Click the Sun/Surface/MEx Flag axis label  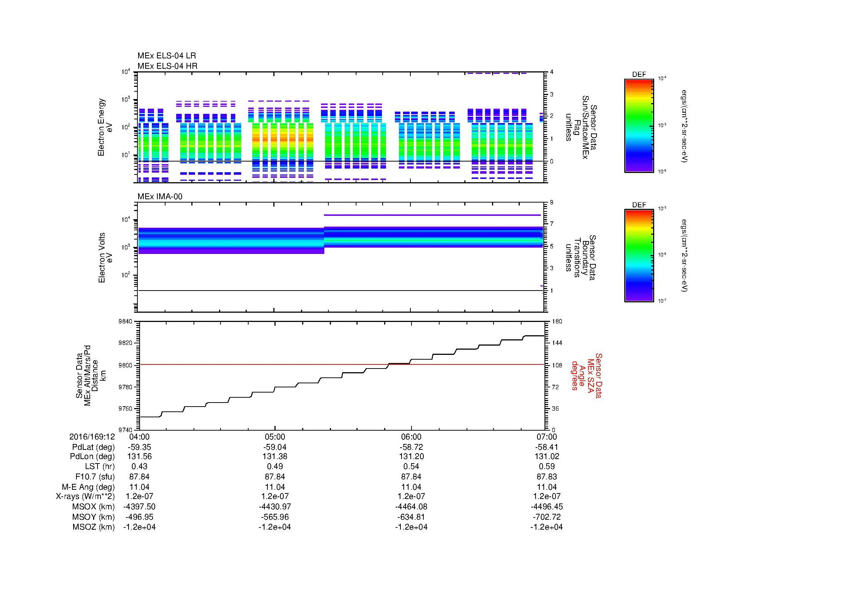[581, 127]
